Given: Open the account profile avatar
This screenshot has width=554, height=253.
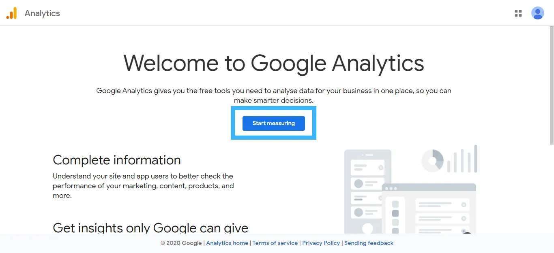Looking at the screenshot, I should coord(538,13).
